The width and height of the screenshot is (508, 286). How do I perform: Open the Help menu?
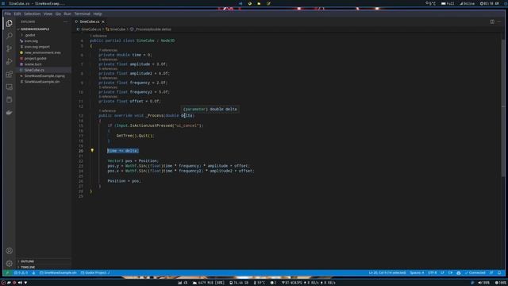tap(97, 14)
